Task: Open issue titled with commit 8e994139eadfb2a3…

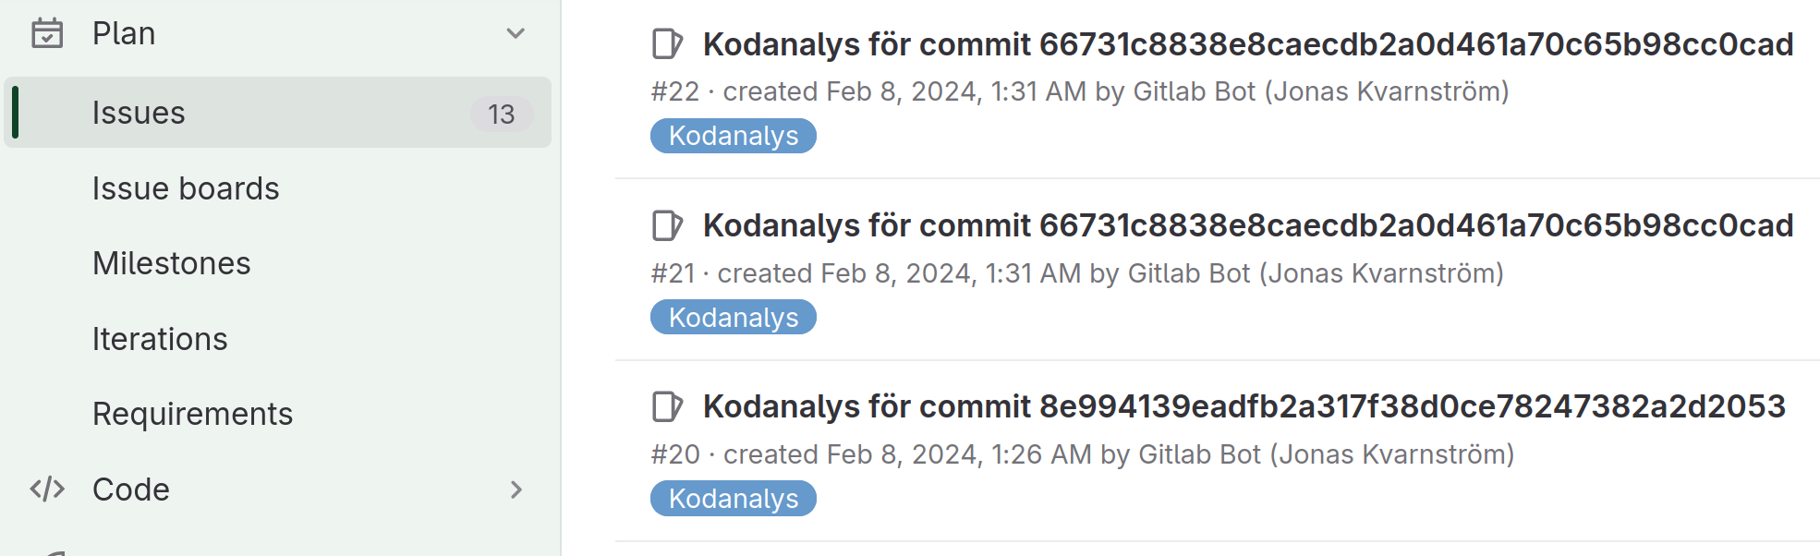Action: point(1244,406)
